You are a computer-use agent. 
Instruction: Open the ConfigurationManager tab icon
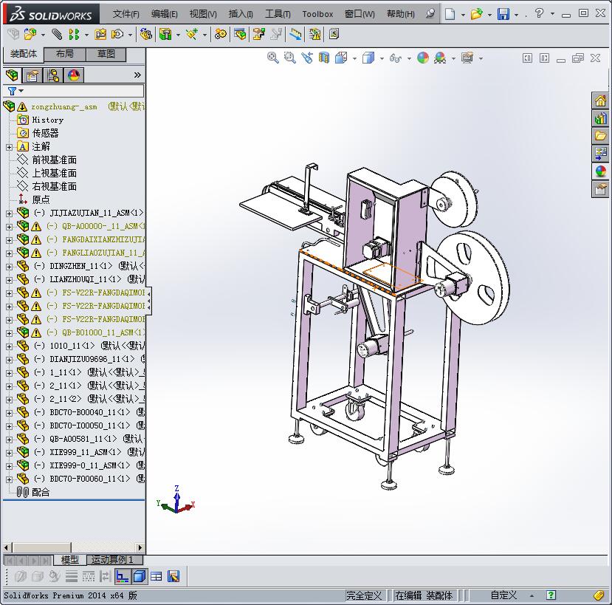[53, 75]
